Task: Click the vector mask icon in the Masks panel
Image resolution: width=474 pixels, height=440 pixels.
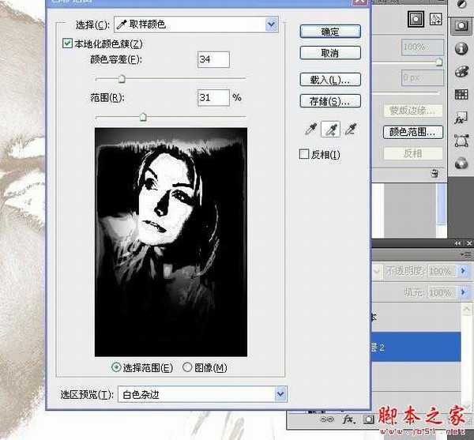Action: coord(434,18)
